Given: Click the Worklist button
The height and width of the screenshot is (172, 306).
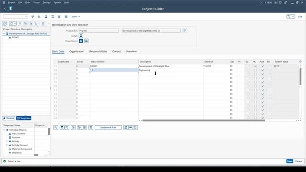Looking at the screenshot, I should (x=9, y=118).
